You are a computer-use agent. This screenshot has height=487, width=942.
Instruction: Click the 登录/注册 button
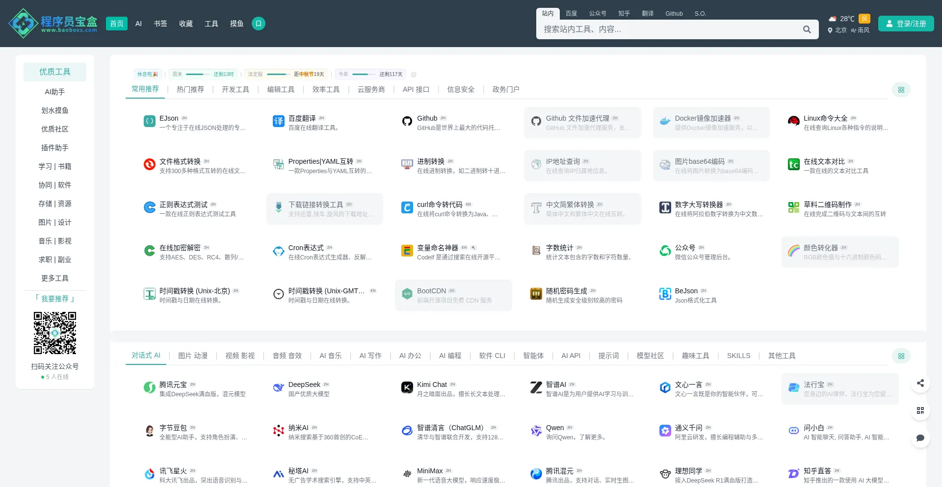(906, 24)
